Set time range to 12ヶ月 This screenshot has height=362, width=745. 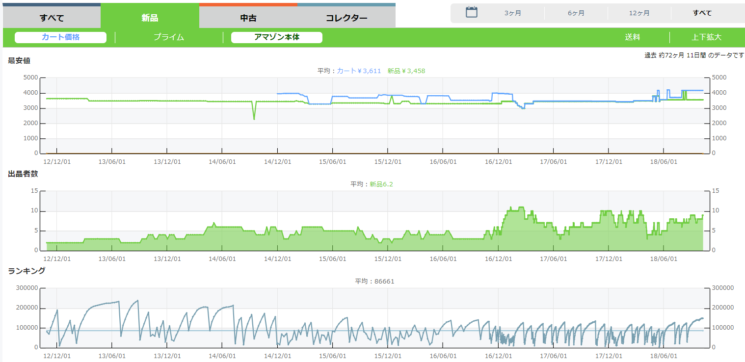[639, 13]
